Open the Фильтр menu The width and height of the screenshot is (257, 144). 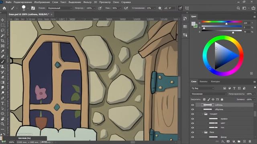(x=88, y=2)
